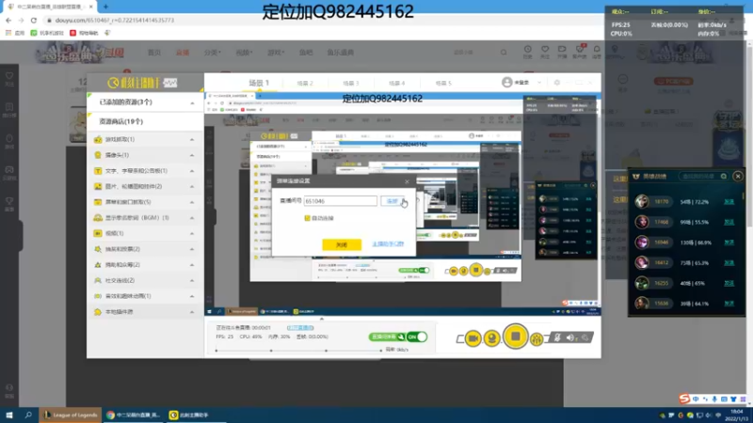Open the Windows Start menu
The image size is (753, 423).
[9, 415]
